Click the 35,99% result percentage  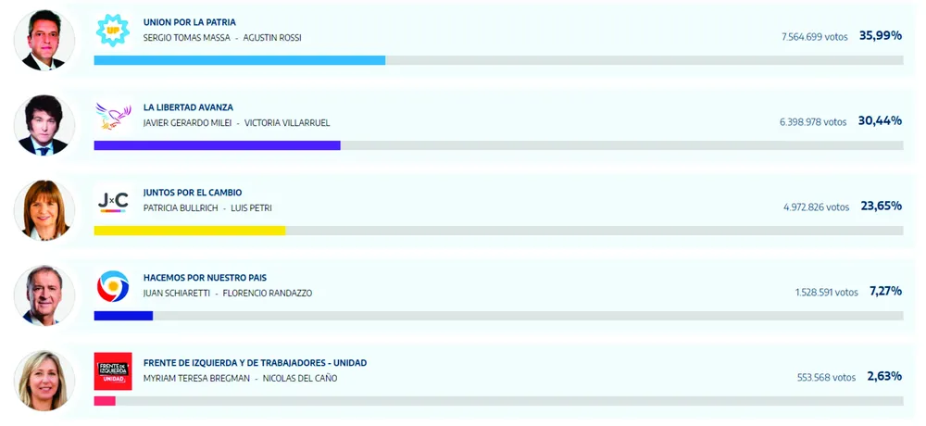pos(880,35)
